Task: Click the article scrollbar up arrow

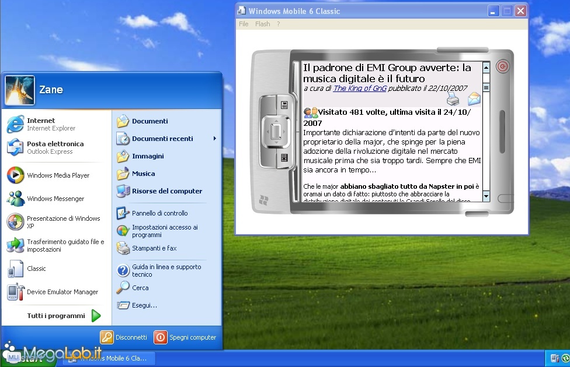Action: 486,68
